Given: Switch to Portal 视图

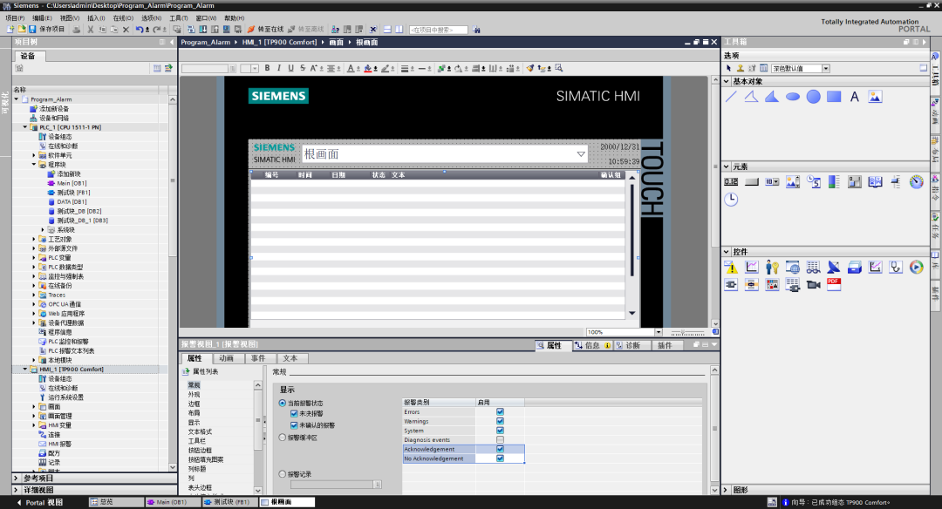Looking at the screenshot, I should coord(39,502).
